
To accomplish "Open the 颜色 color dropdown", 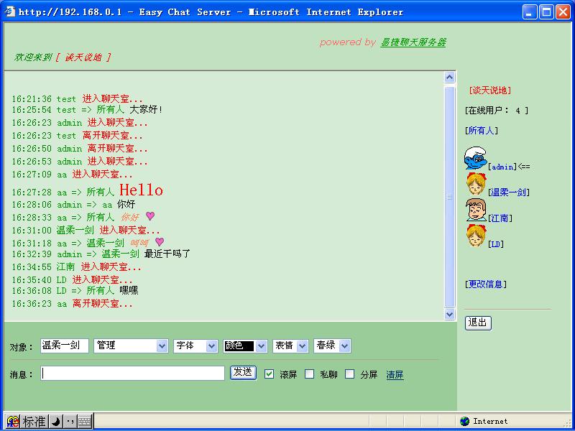I will 245,346.
